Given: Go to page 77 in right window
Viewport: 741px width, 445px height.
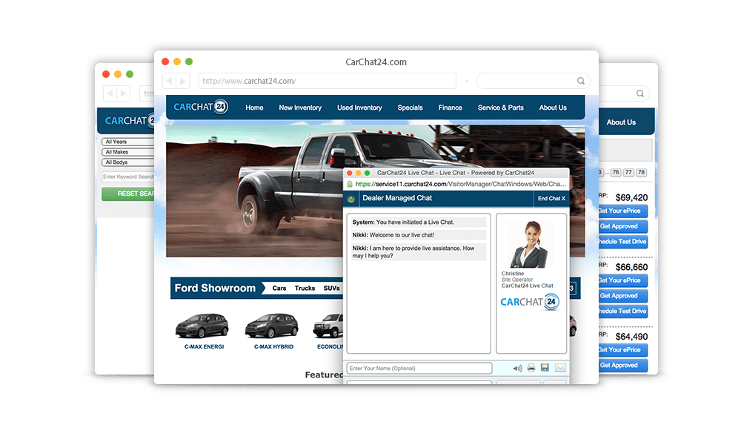Looking at the screenshot, I should [x=628, y=173].
